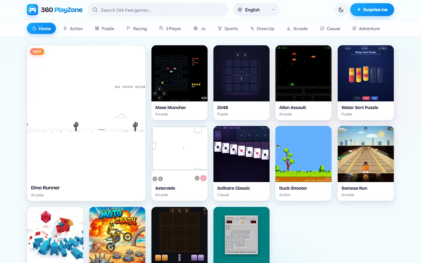Open the Casual category in the navigation bar
Viewport: 421px width, 263px height.
(x=330, y=28)
